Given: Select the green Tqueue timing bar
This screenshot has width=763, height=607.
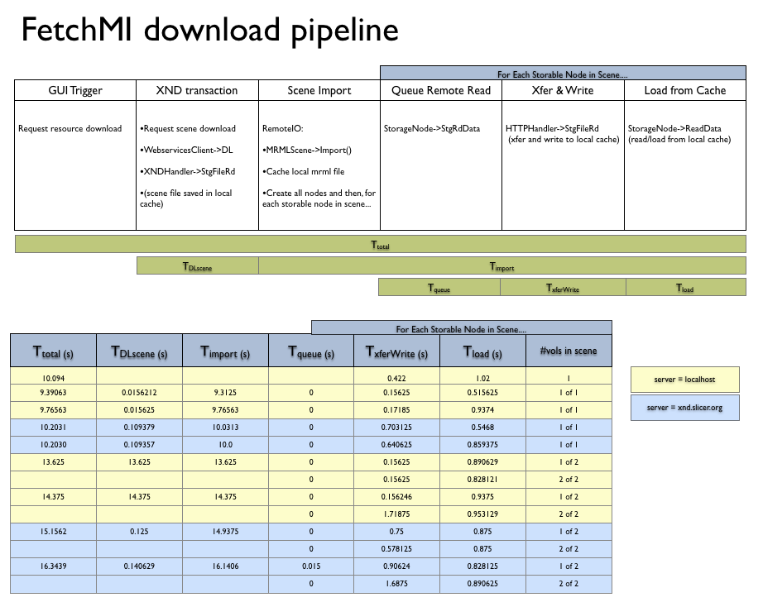Looking at the screenshot, I should [439, 287].
